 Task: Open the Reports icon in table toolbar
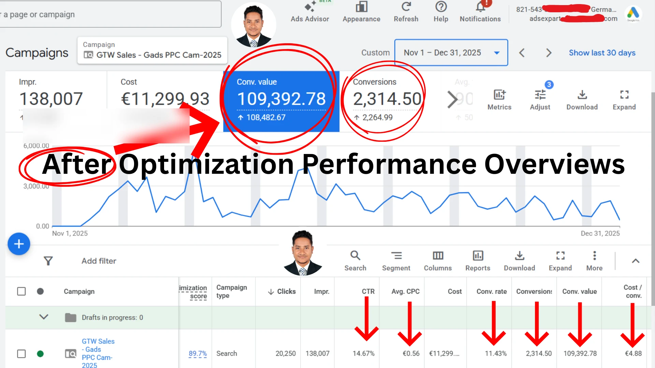[x=478, y=256]
